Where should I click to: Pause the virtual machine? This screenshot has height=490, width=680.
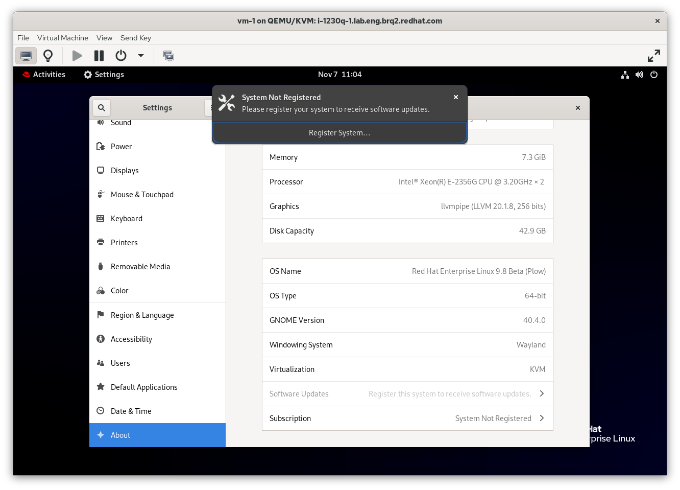[99, 56]
